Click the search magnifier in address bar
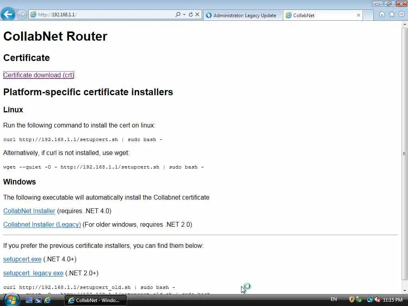Image resolution: width=408 pixels, height=306 pixels. (x=178, y=15)
